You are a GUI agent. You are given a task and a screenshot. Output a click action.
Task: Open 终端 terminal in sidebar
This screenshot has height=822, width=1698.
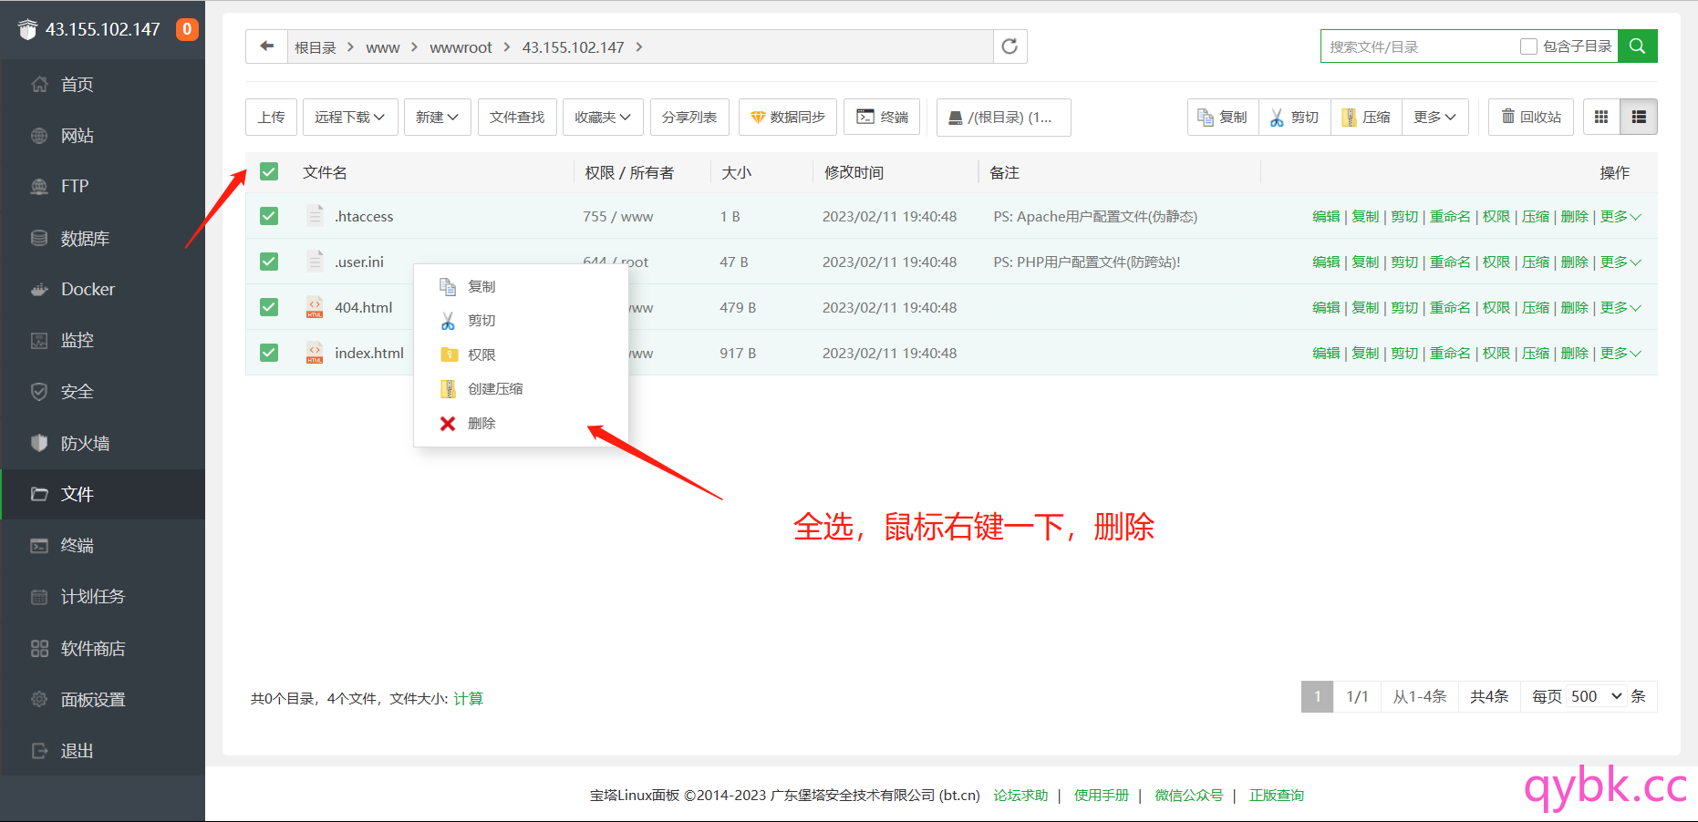point(102,545)
